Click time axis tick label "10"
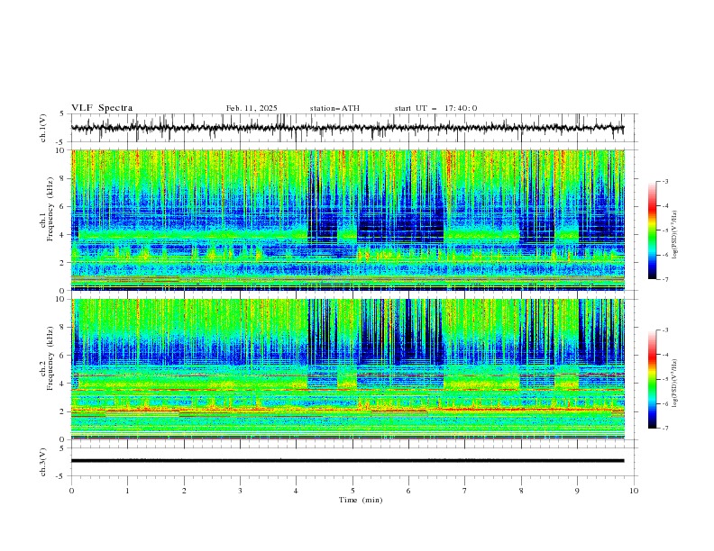Screen dimensions: 714x551 [634, 491]
